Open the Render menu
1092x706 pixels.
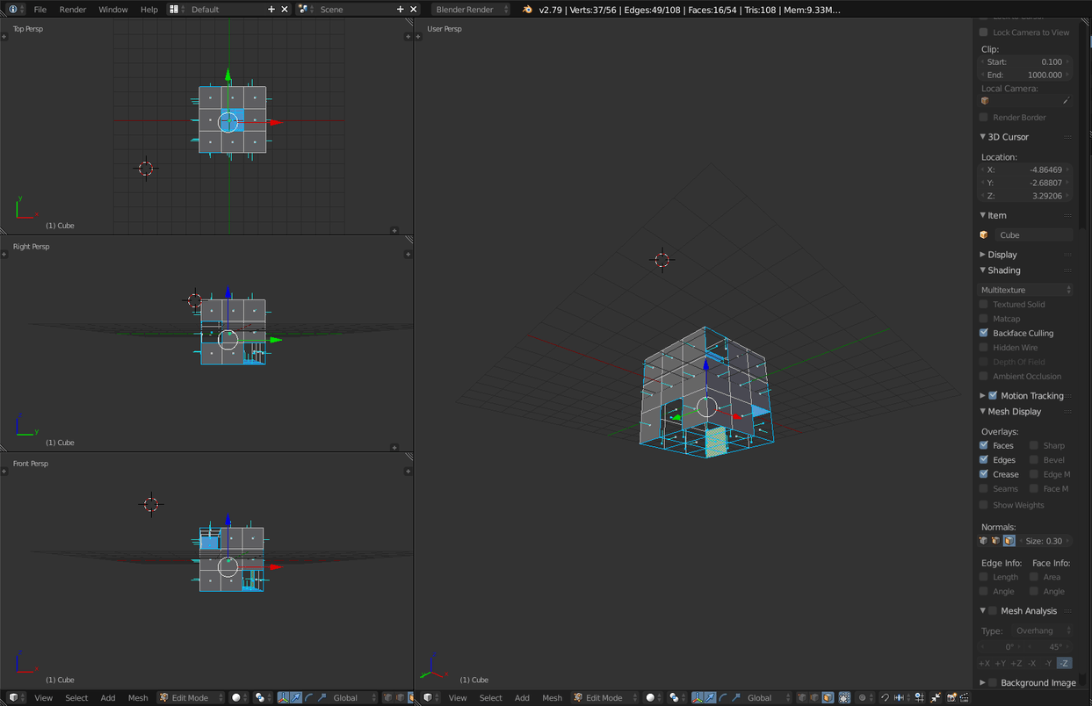pos(73,10)
